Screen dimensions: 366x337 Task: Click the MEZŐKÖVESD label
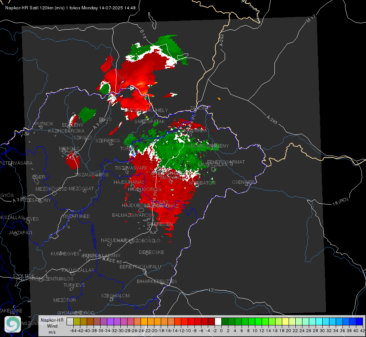click(51, 189)
